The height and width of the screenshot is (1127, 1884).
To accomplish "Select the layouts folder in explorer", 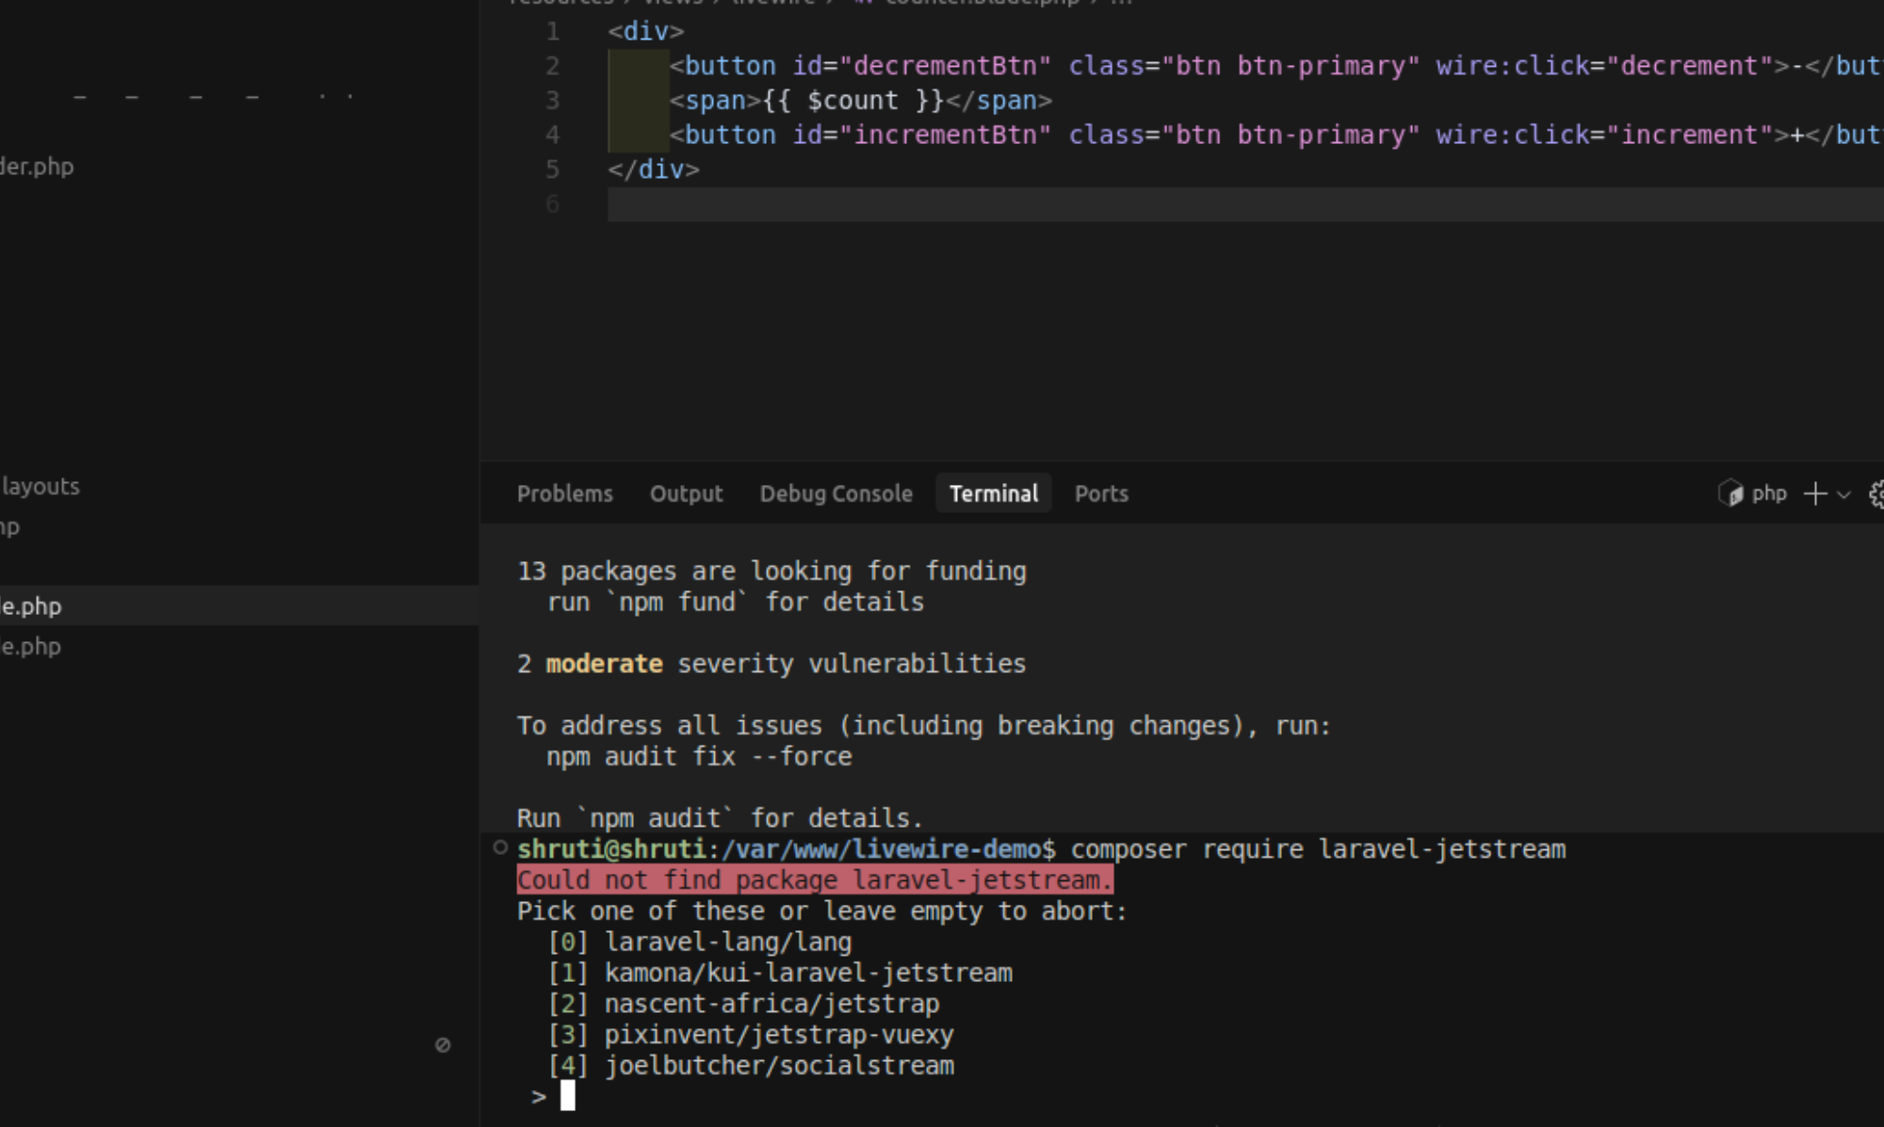I will click(x=41, y=487).
